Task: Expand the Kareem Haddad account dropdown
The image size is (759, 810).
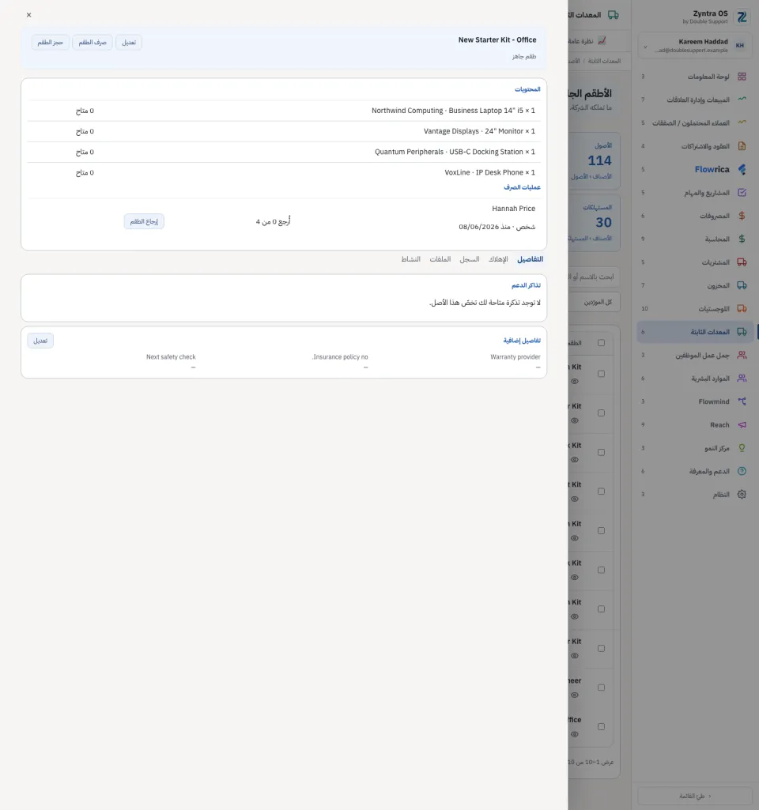Action: (645, 47)
